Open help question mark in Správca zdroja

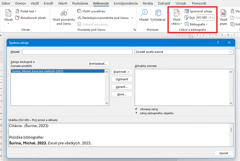pyautogui.click(x=218, y=43)
